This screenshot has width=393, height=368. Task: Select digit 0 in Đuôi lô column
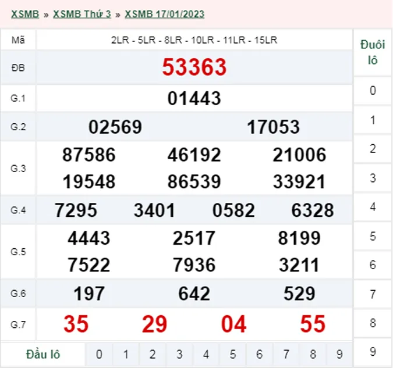click(x=373, y=91)
